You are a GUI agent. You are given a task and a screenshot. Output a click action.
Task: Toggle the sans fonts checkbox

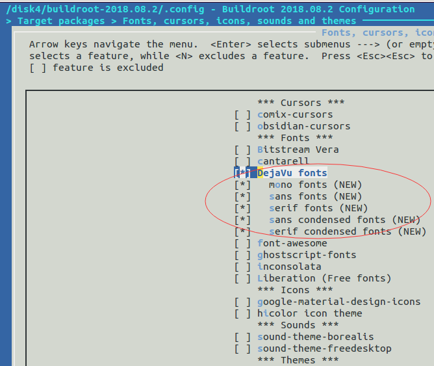tap(242, 196)
